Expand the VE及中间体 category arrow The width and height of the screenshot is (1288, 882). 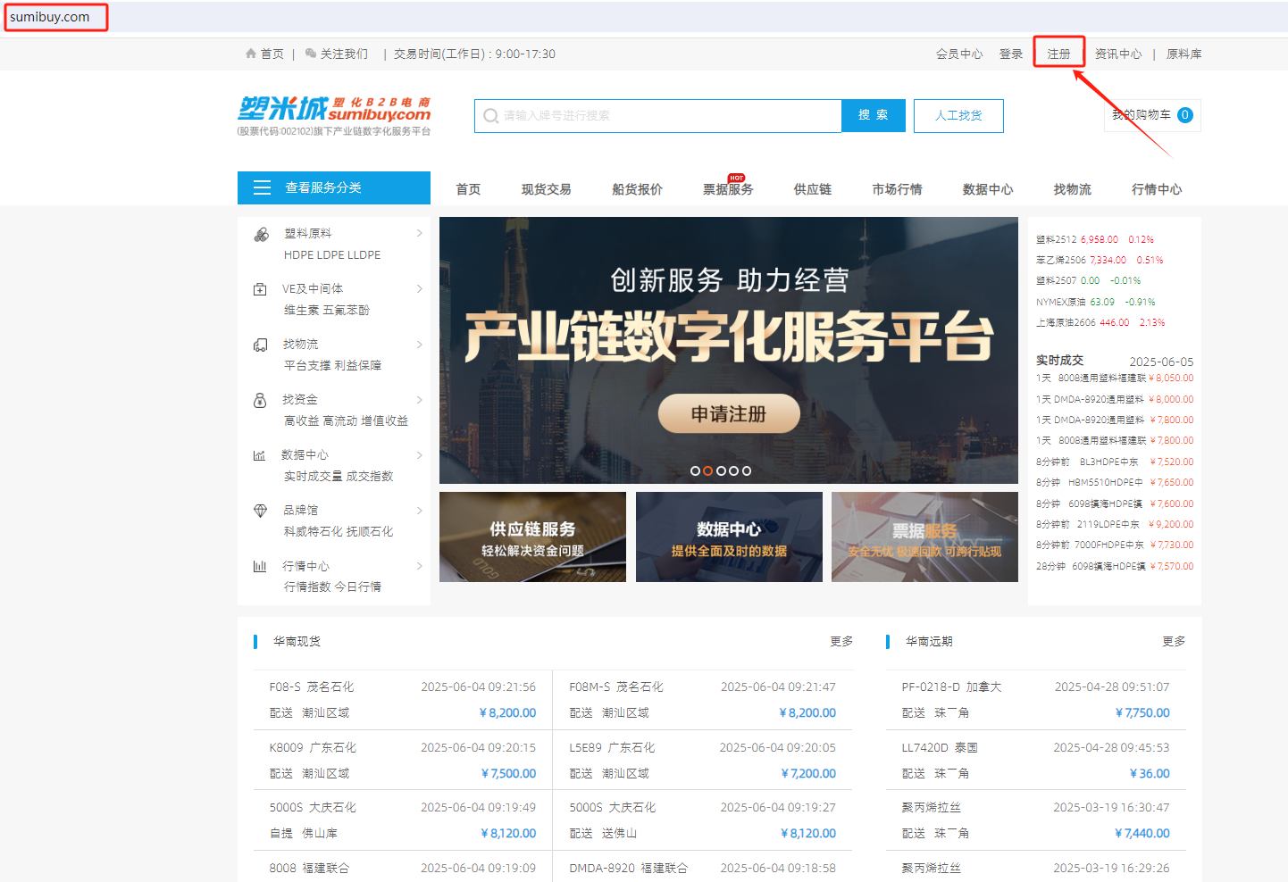pyautogui.click(x=419, y=288)
